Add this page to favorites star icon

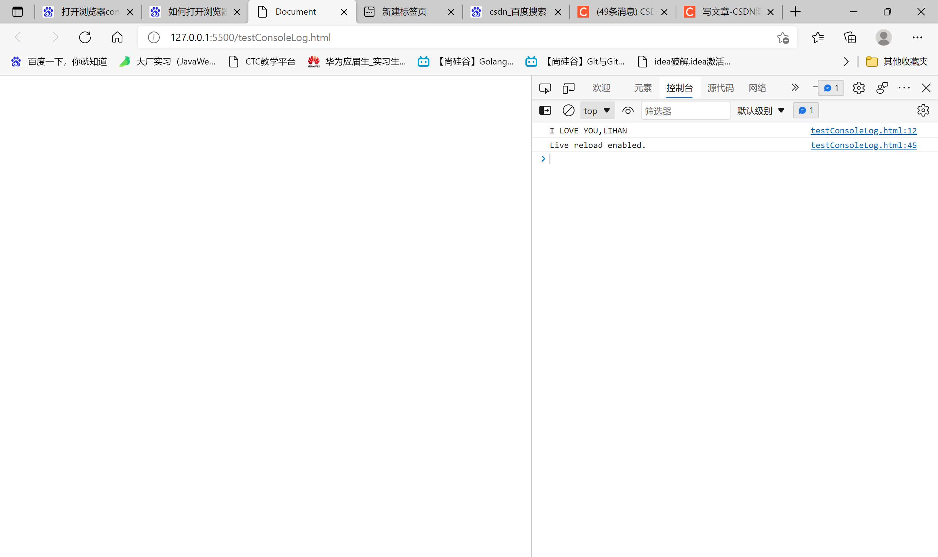[783, 37]
